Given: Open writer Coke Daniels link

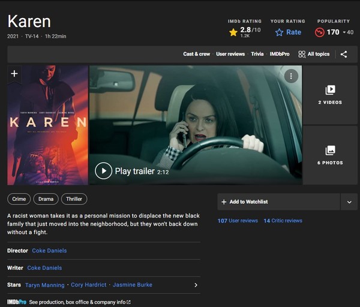Looking at the screenshot, I should click(x=44, y=268).
